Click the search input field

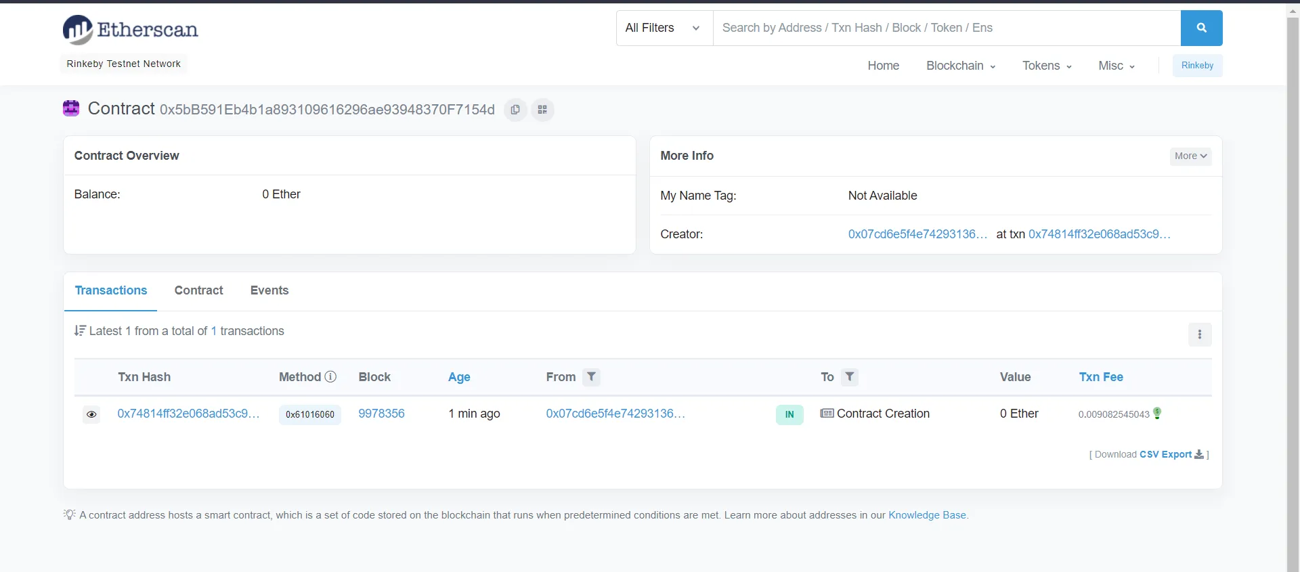[947, 28]
